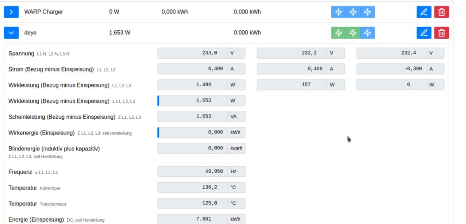Click first phase icon in WARP Charger row
Viewport: 466px width, 224px height.
339,12
